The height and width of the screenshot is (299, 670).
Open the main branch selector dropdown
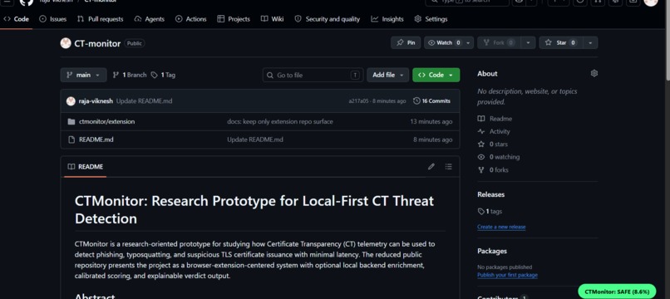83,75
